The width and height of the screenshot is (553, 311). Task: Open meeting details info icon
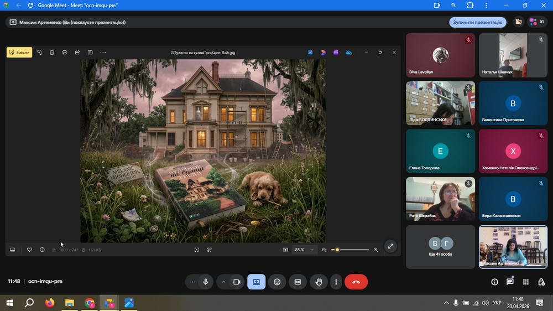tap(494, 282)
